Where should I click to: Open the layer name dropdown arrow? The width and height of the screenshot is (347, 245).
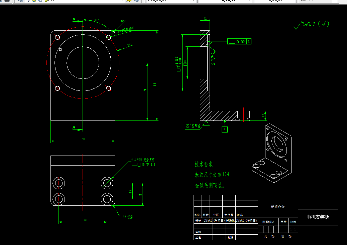coord(122,1)
